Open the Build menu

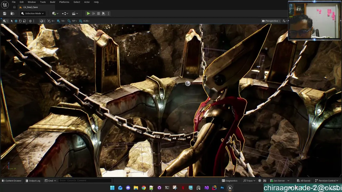[x=52, y=2]
